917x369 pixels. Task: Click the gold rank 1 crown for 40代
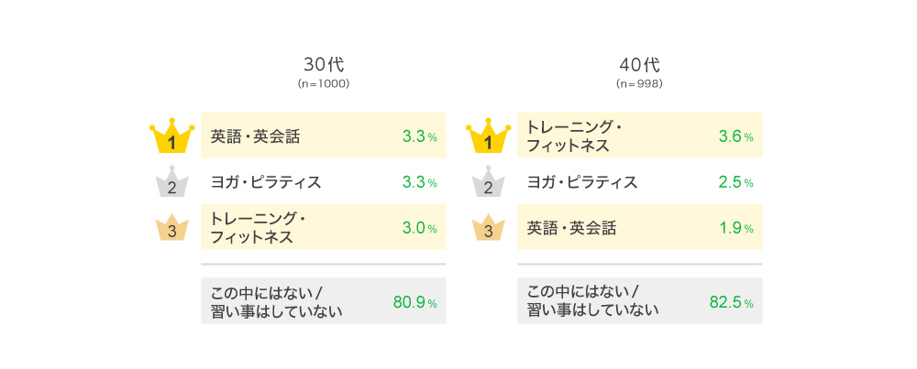489,136
